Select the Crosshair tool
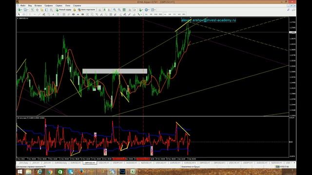The width and height of the screenshot is (312, 175). pyautogui.click(x=24, y=14)
